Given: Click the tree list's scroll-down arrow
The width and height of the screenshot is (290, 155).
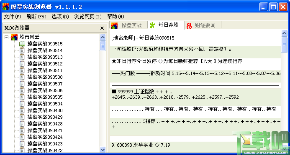Looking at the screenshot, I should pos(103,150).
